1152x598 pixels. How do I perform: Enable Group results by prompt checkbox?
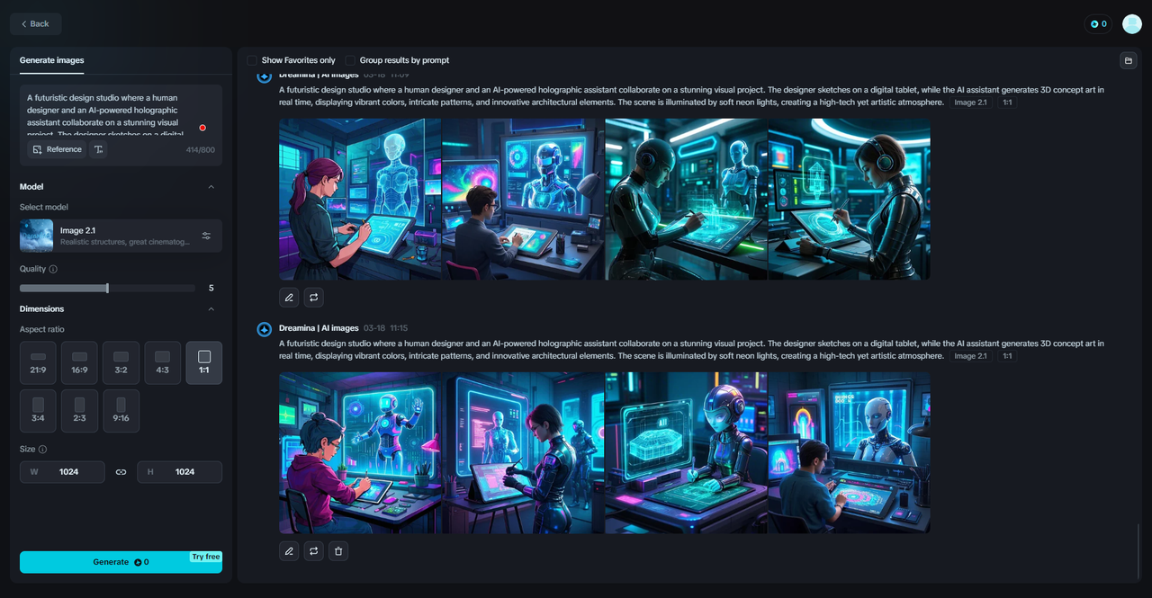click(x=351, y=60)
